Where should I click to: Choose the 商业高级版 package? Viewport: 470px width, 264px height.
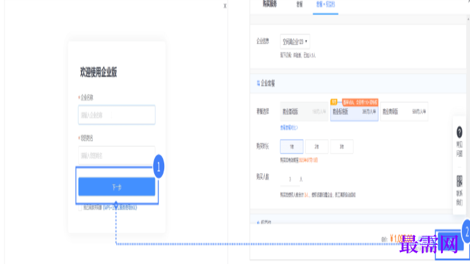pyautogui.click(x=404, y=111)
